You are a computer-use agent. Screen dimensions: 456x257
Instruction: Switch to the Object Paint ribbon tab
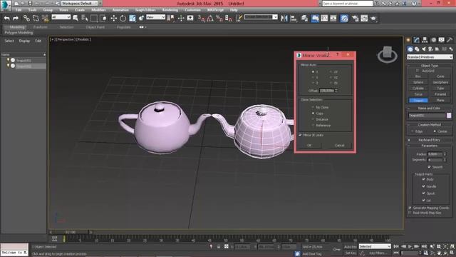(95, 27)
